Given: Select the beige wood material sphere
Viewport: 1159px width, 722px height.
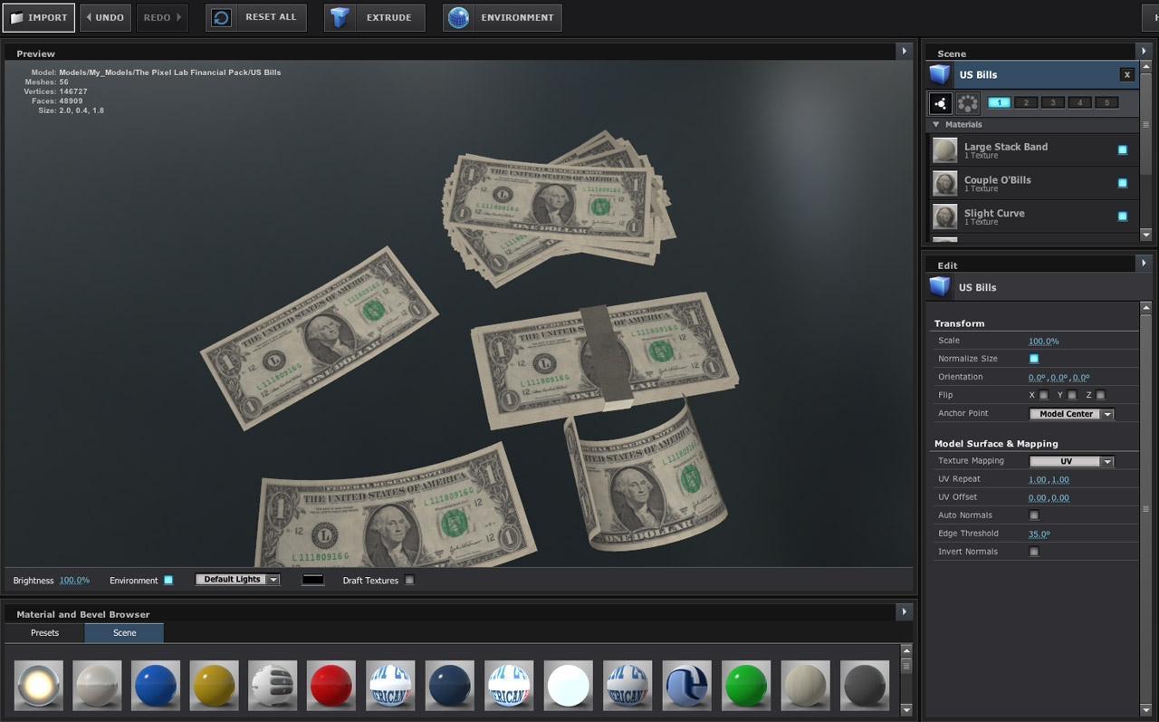Looking at the screenshot, I should tap(805, 685).
